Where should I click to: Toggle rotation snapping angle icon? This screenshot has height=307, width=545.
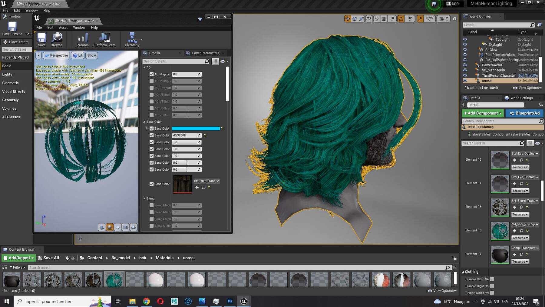click(401, 19)
